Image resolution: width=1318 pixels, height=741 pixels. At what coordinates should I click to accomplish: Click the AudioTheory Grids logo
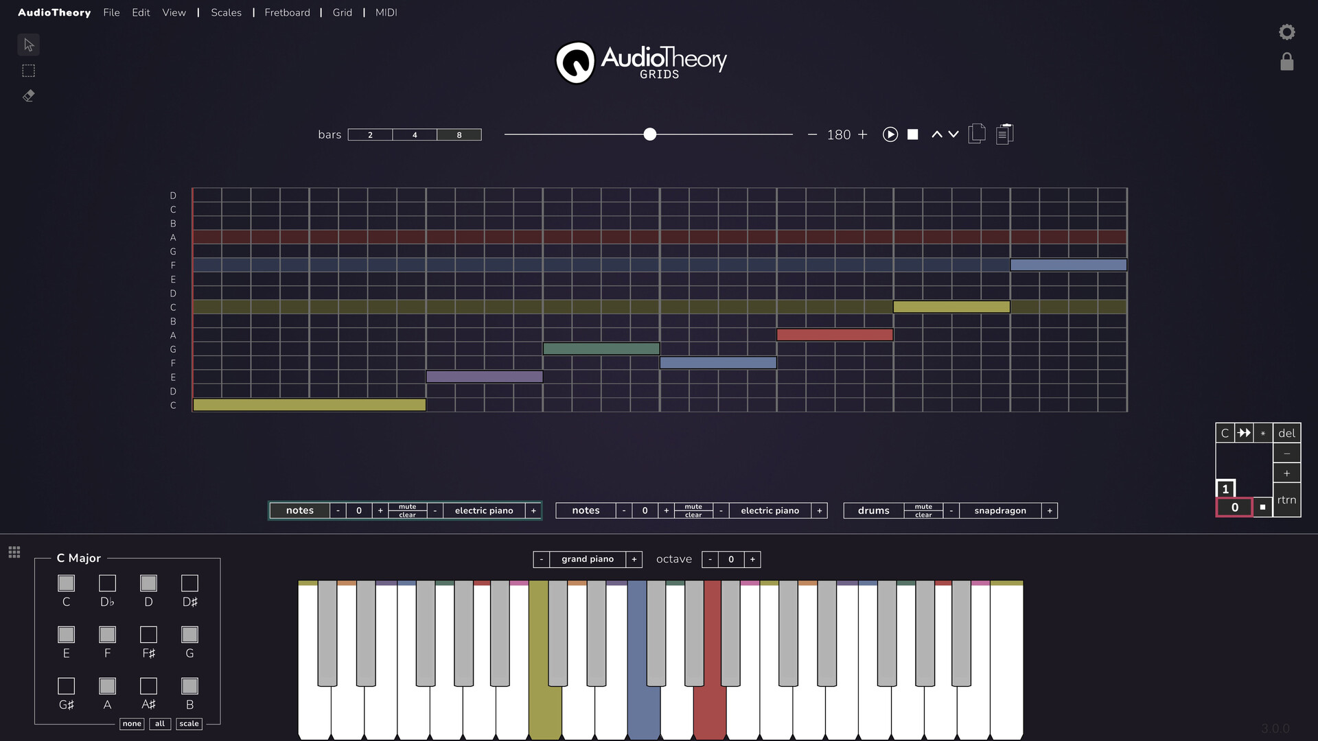click(641, 62)
